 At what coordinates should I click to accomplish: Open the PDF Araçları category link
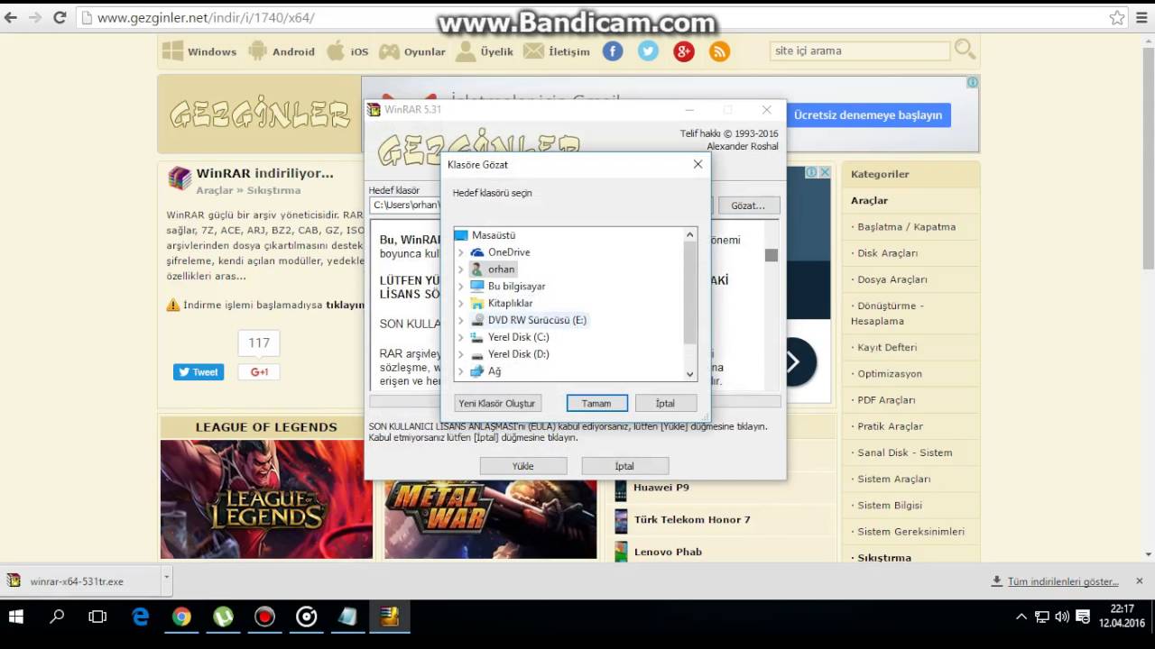pyautogui.click(x=886, y=399)
